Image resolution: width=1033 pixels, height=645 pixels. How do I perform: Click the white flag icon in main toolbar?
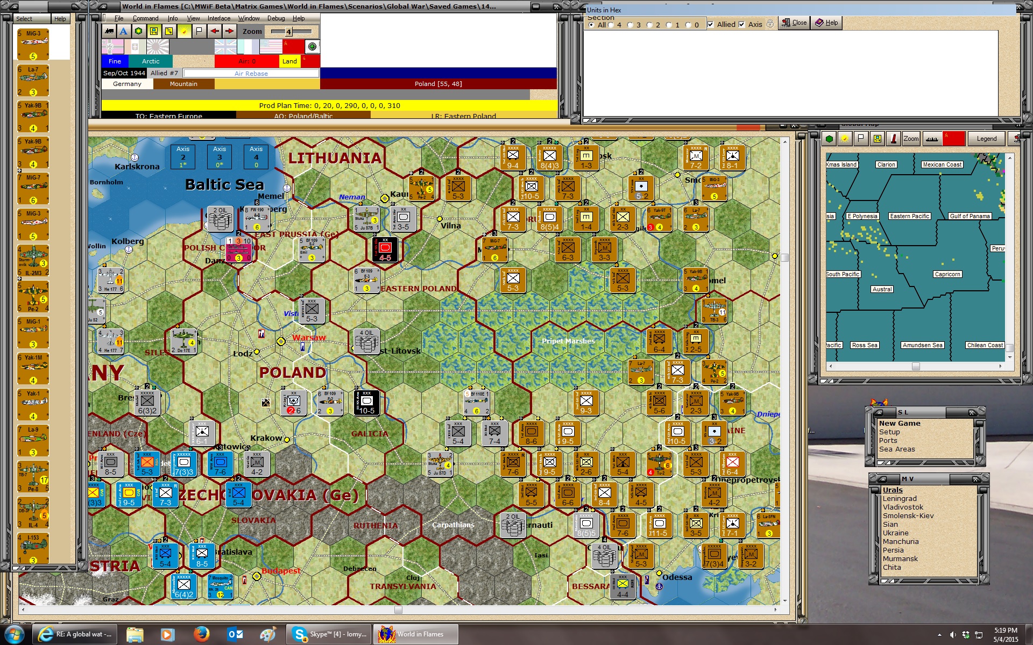[x=199, y=31]
